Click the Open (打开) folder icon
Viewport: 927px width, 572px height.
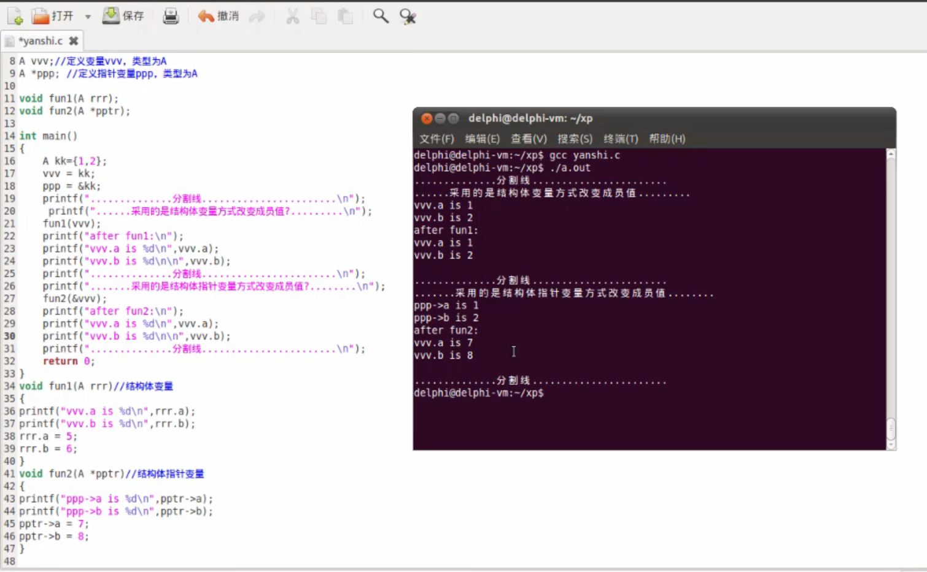pyautogui.click(x=41, y=16)
